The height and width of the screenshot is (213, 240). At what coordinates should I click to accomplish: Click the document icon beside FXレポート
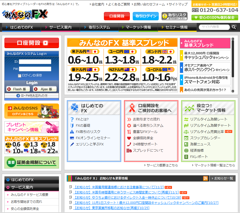click(186, 157)
